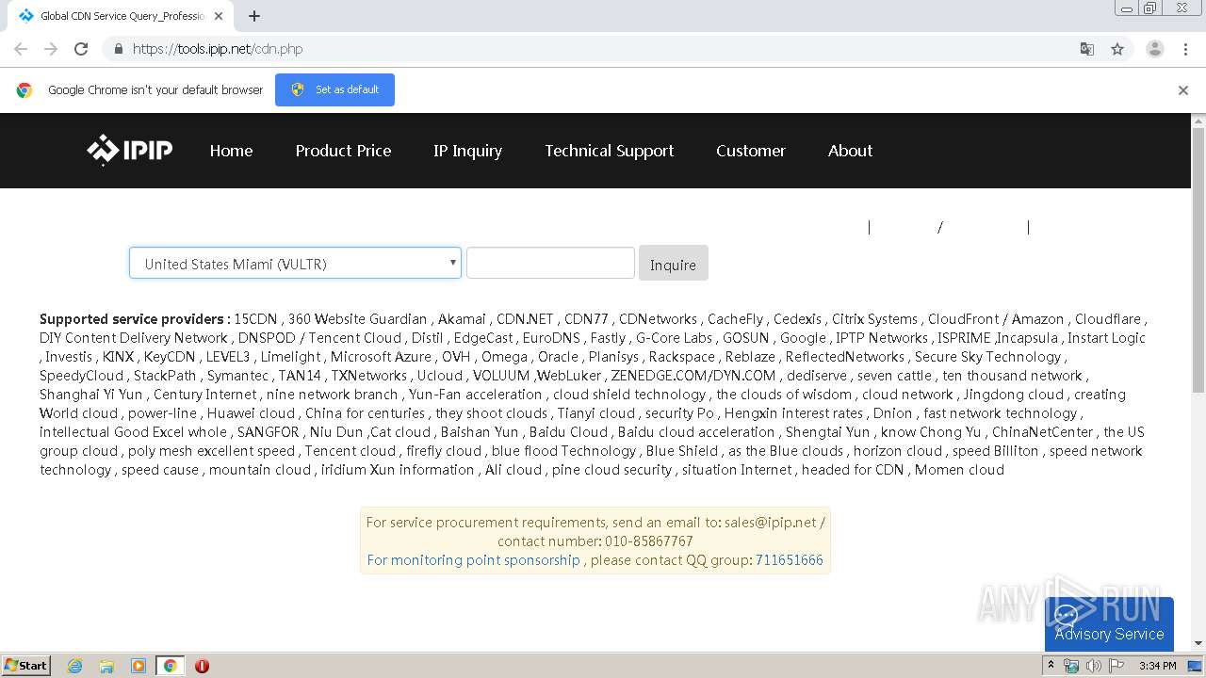
Task: Open QQ group 711651666 link
Action: pyautogui.click(x=789, y=560)
